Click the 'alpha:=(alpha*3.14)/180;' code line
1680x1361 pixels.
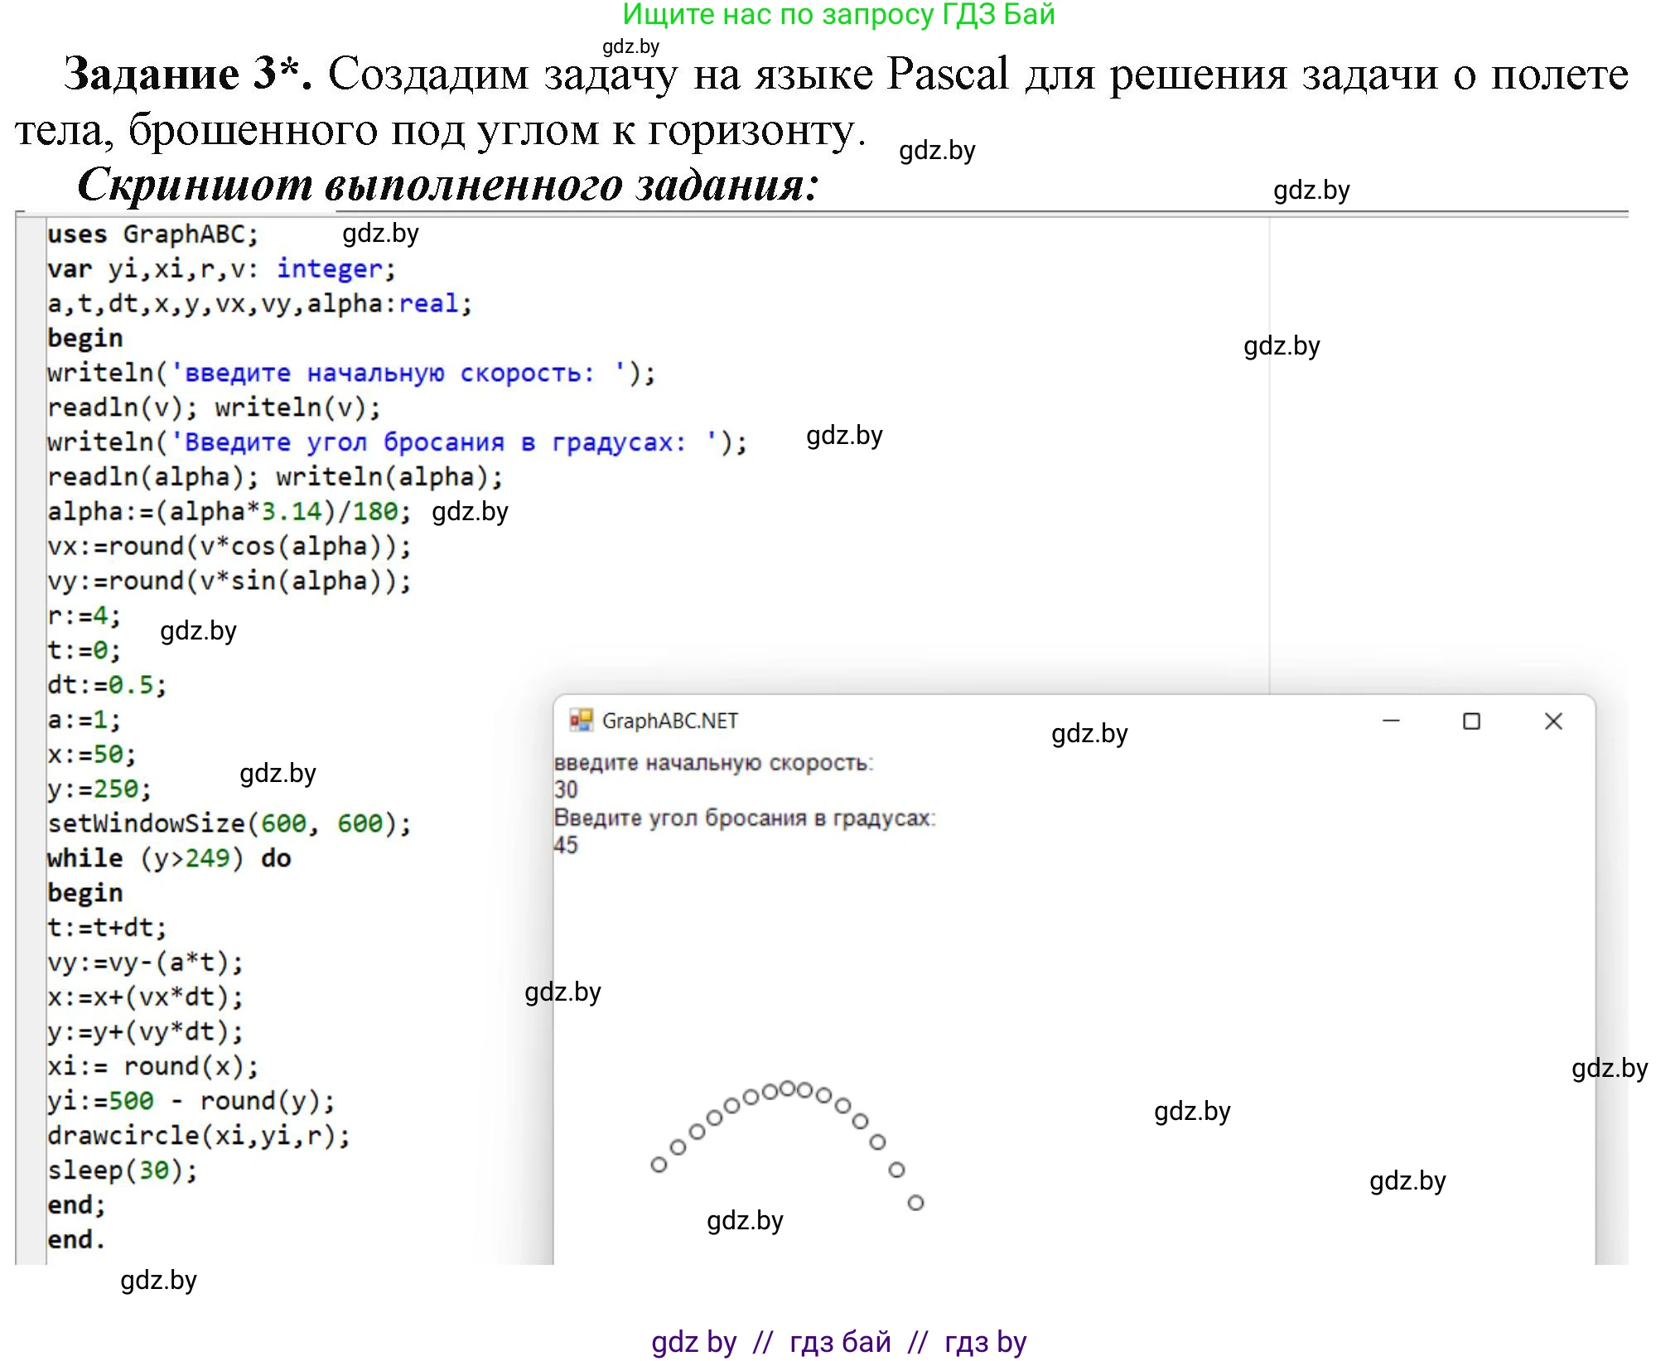pos(229,511)
